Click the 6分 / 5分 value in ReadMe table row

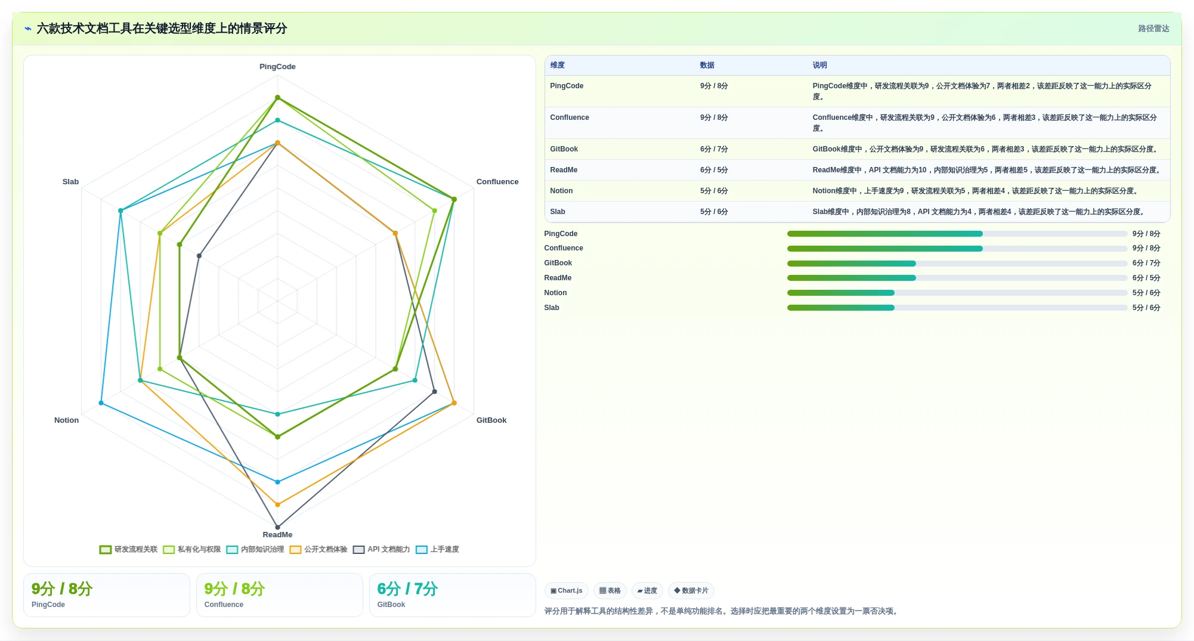click(x=714, y=170)
